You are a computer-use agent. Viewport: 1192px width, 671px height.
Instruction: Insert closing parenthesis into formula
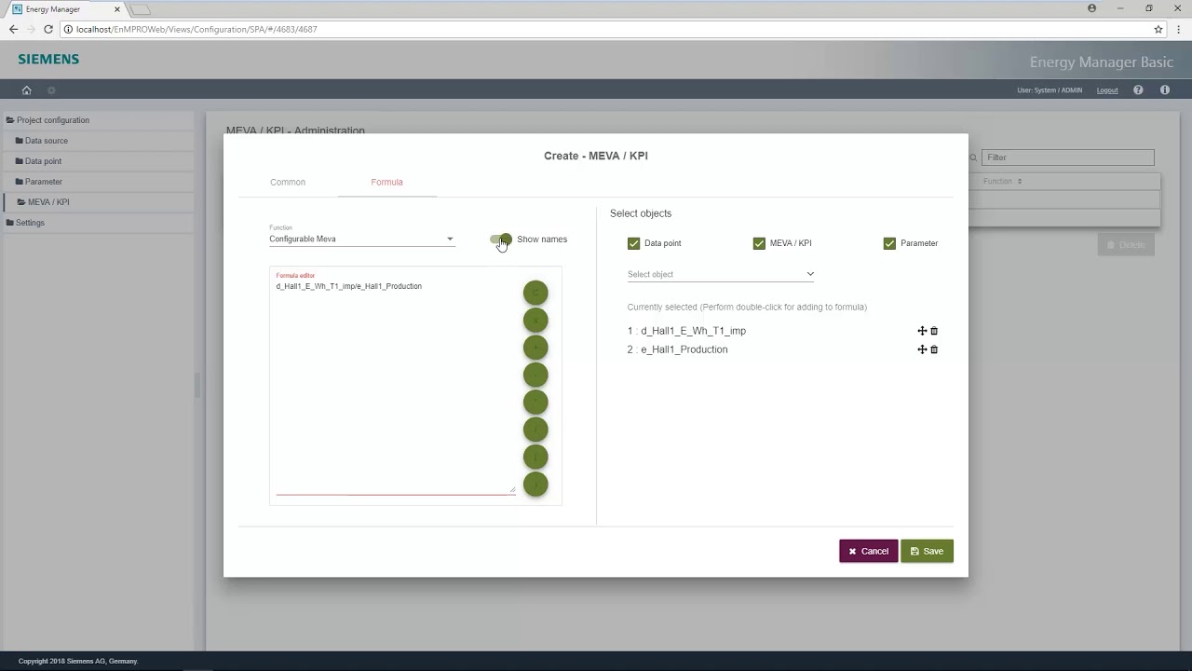point(535,484)
